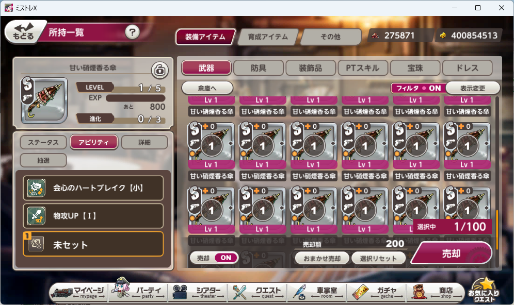
Task: Open the シアター camera icon
Action: point(180,292)
